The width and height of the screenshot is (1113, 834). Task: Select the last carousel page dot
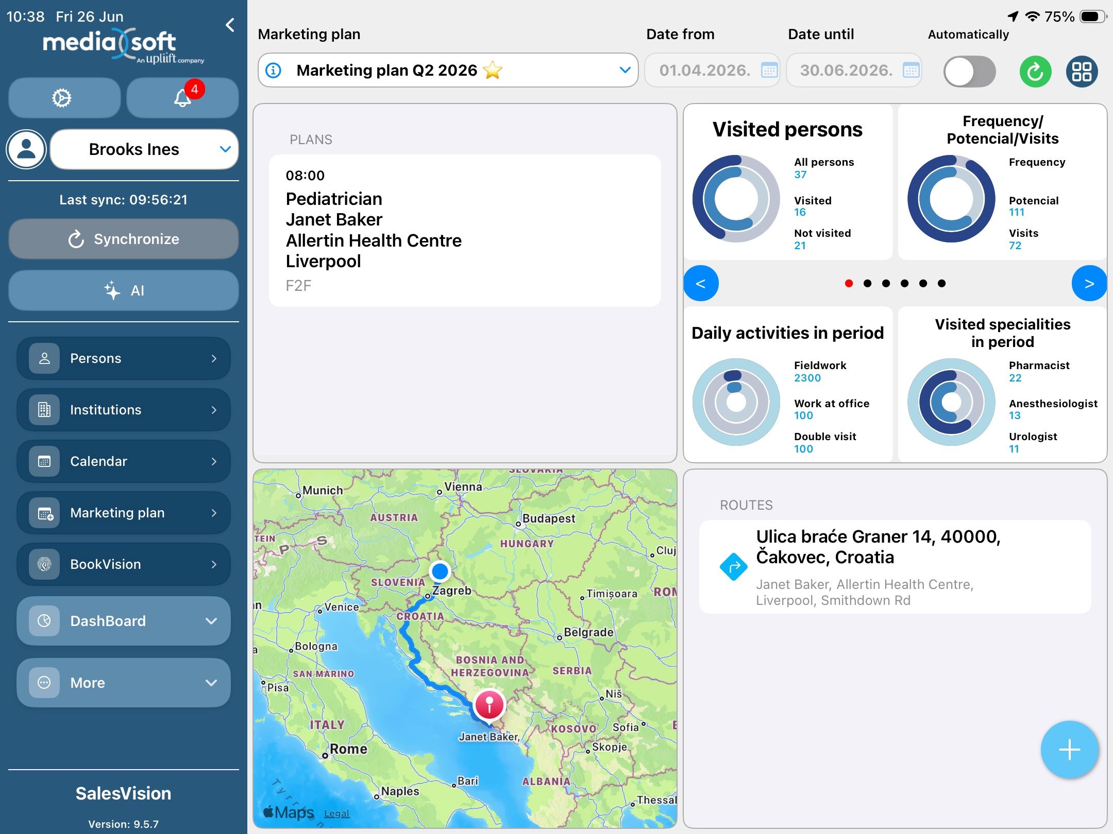pos(941,283)
